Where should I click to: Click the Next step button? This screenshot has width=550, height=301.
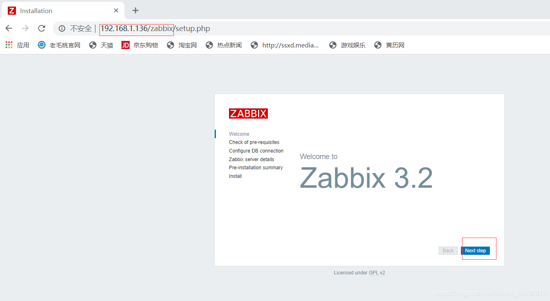[475, 251]
